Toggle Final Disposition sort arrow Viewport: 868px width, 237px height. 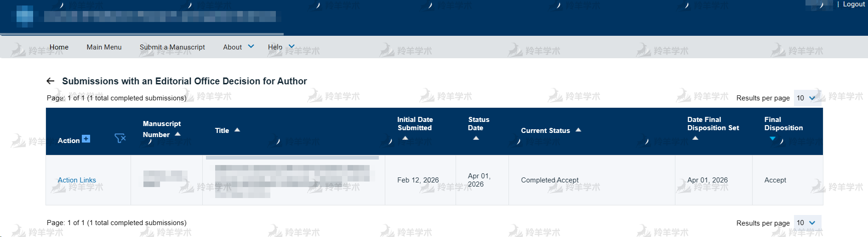click(x=772, y=138)
